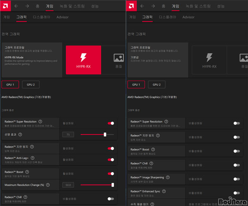
Task: Go back using right window's back arrow
Action: tap(142, 6)
